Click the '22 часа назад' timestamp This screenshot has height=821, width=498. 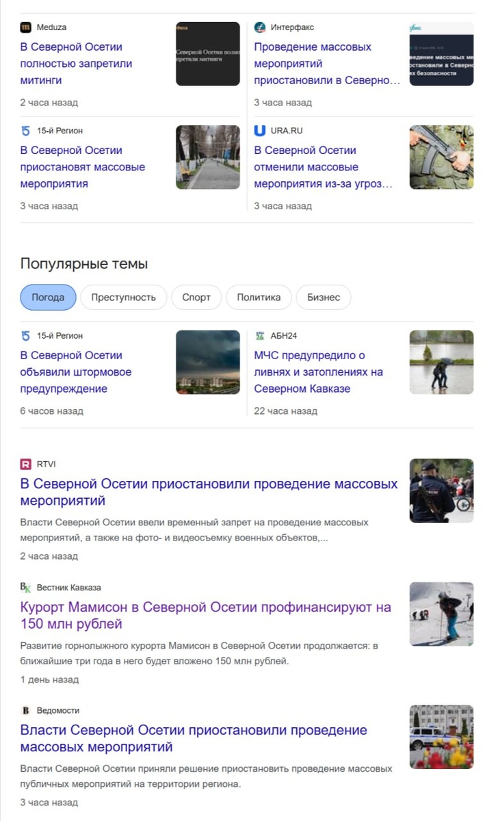tap(286, 411)
